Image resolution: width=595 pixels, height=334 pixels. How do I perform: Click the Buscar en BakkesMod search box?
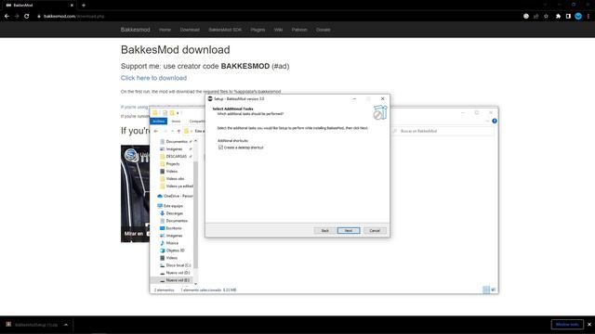click(x=443, y=131)
